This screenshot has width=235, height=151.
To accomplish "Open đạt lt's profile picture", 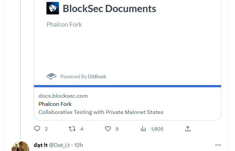I will [x=20, y=147].
